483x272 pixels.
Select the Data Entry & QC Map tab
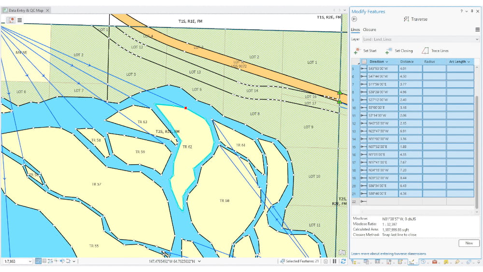click(x=26, y=10)
